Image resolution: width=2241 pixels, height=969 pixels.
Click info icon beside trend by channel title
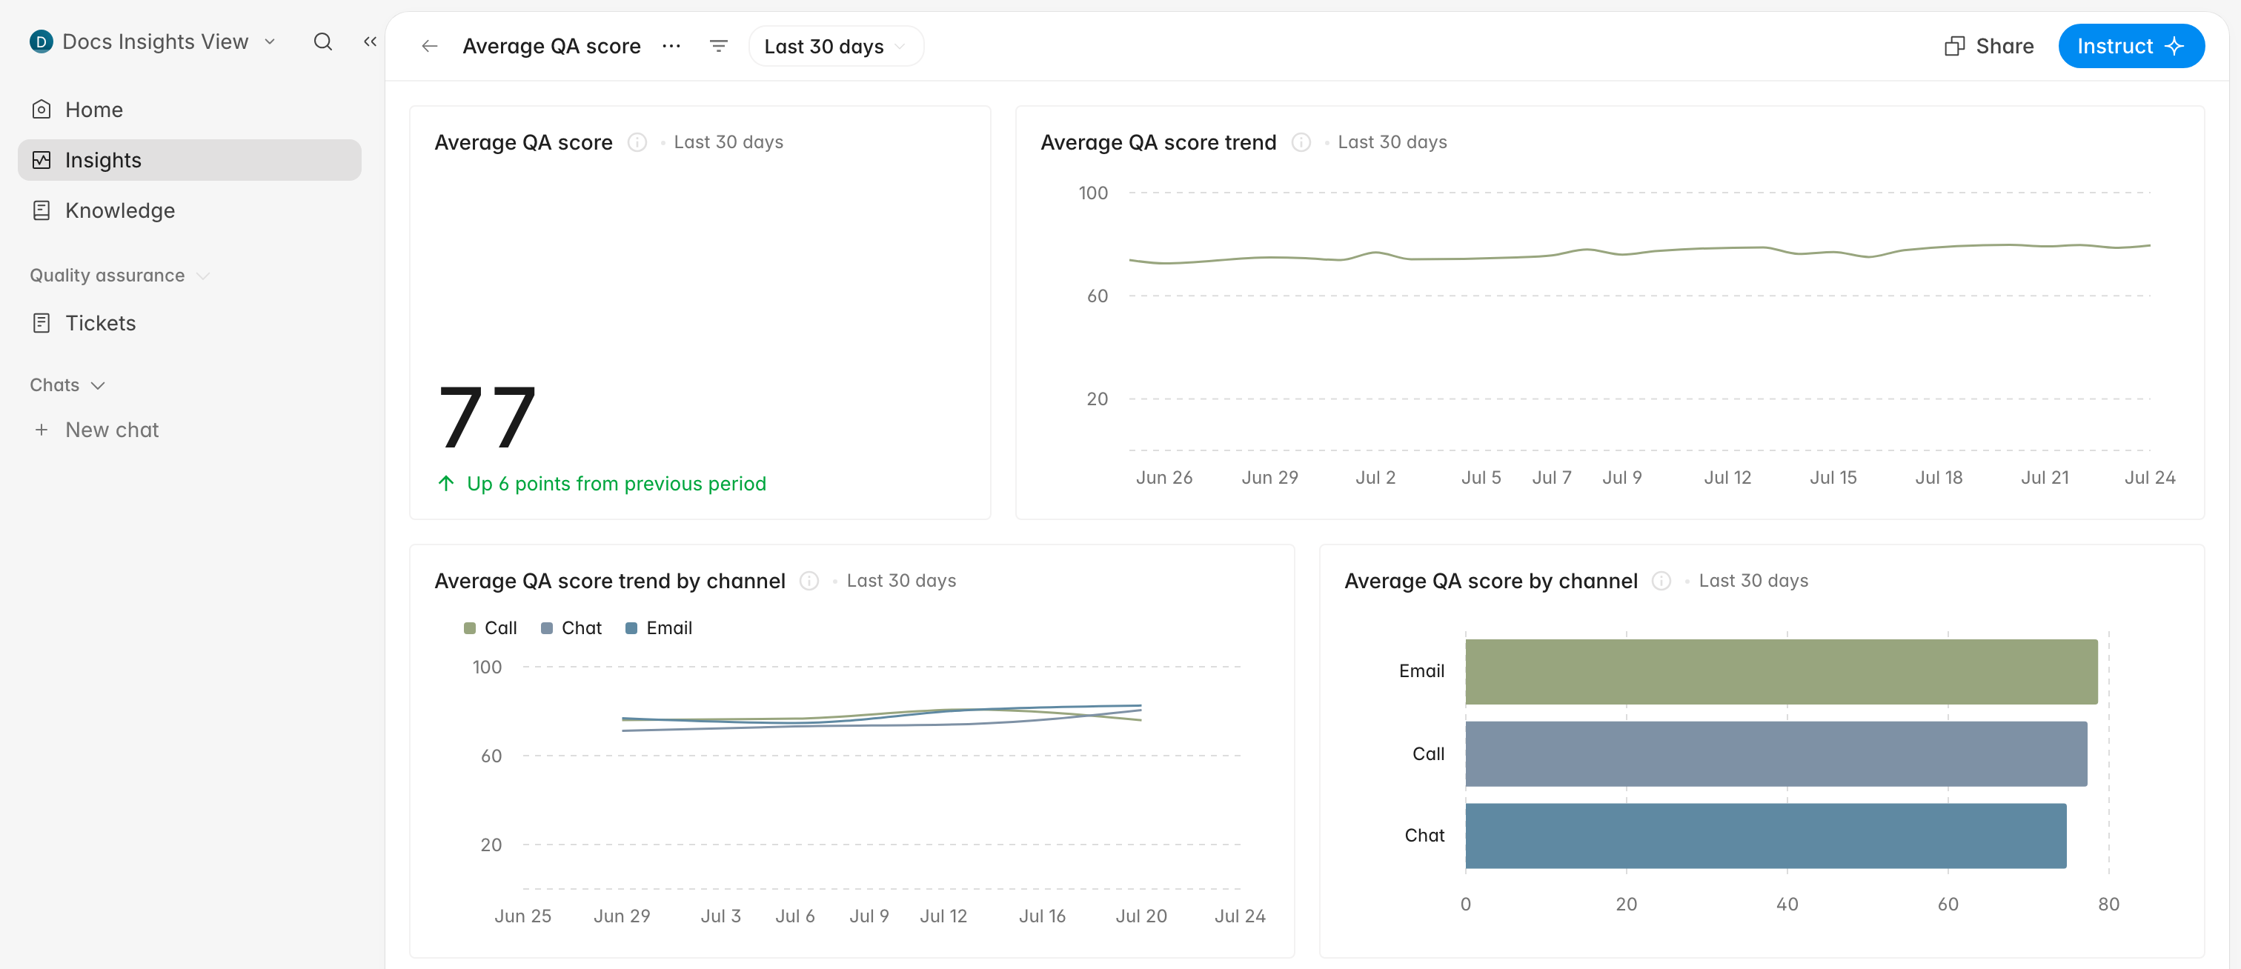(x=809, y=580)
